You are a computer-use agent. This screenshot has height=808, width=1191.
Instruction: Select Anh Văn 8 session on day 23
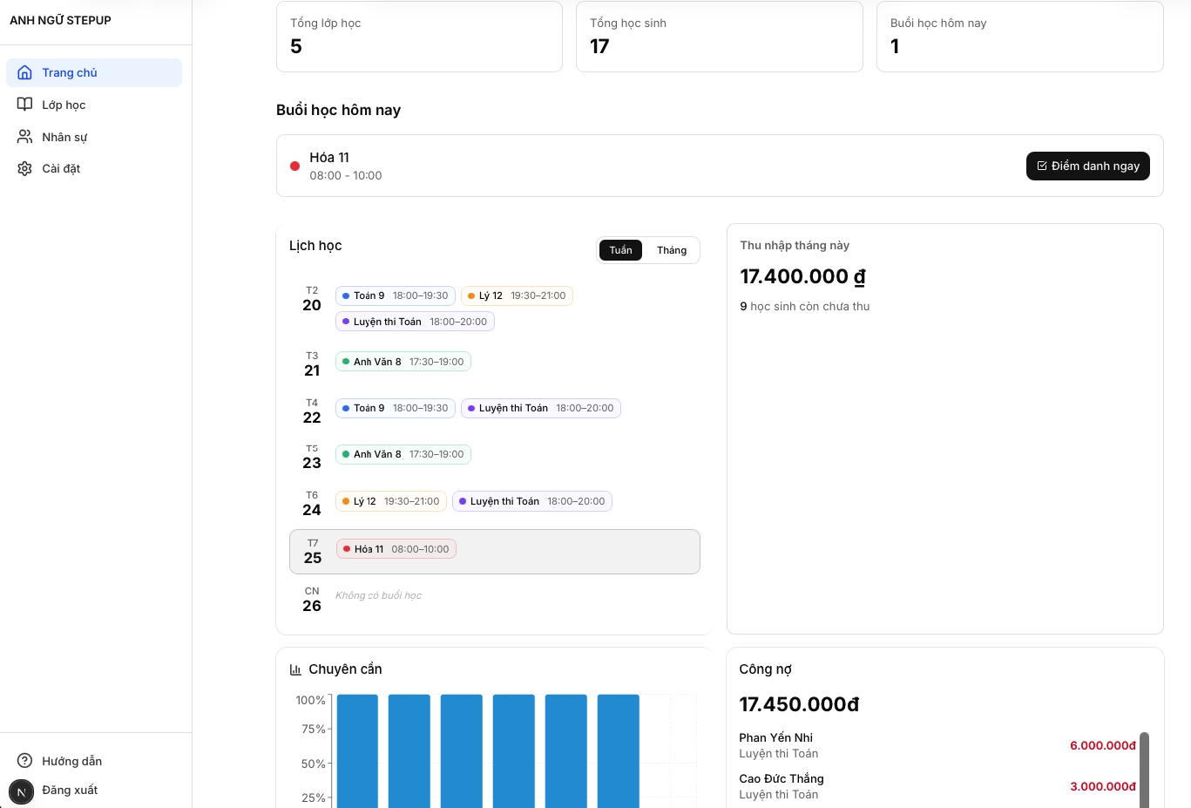coord(403,454)
